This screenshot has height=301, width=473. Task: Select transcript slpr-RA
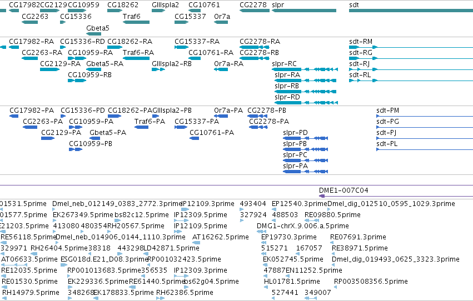click(305, 81)
